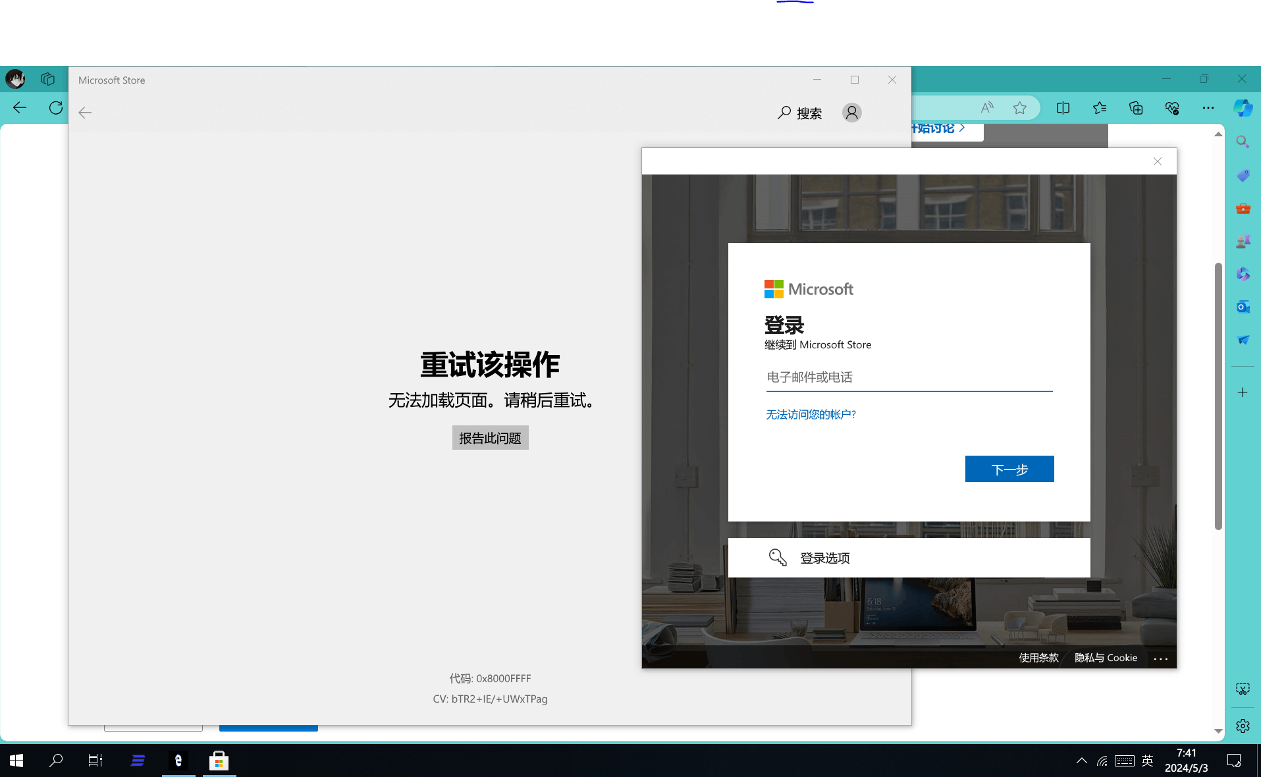Open Edge sidebar Microsoft 365 icon

click(1243, 274)
